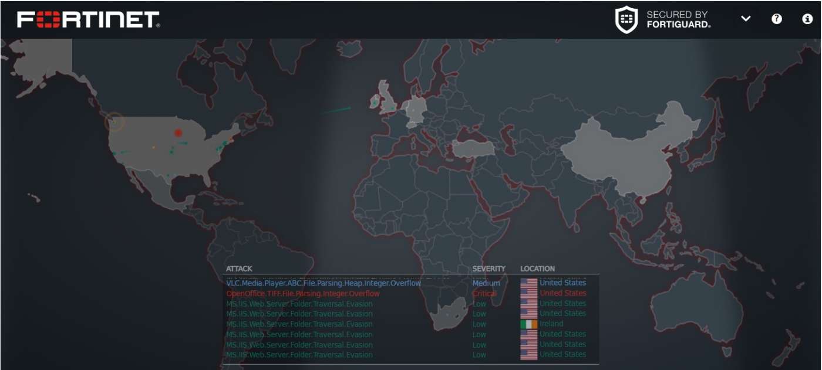Click the red attack marker in central United States
Screen dimensions: 822x370
pyautogui.click(x=178, y=133)
